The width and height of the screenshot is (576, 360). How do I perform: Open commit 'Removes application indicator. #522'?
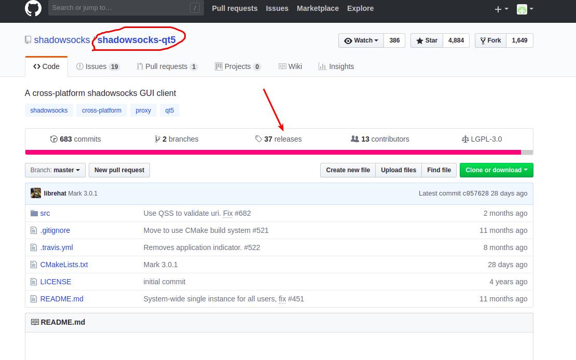pyautogui.click(x=202, y=247)
